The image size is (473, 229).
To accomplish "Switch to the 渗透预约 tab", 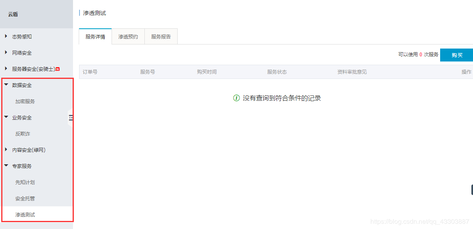I will (128, 37).
